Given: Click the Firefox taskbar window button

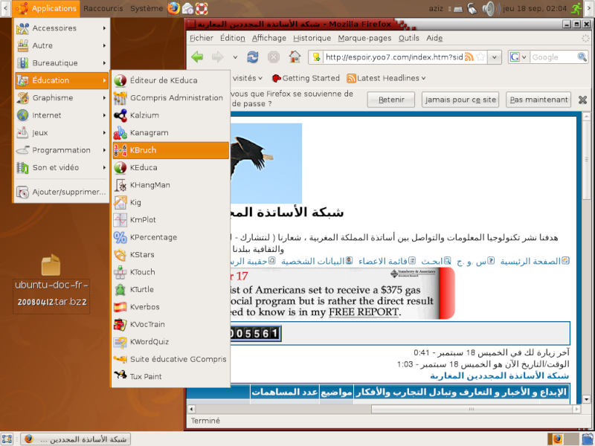Looking at the screenshot, I should tap(76, 439).
